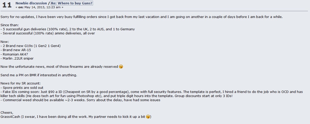
Task: Click the "Cheers," sign-off text
Action: click(7, 113)
